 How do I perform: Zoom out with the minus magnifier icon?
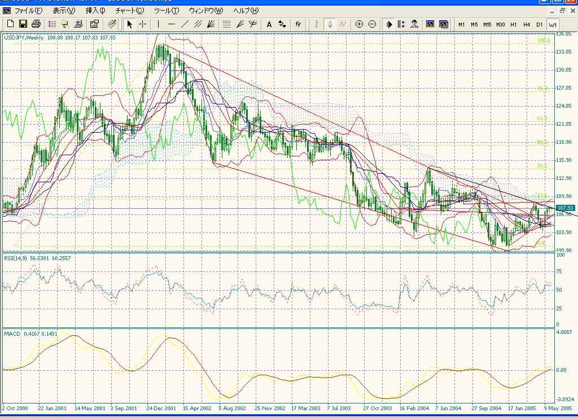pos(372,24)
